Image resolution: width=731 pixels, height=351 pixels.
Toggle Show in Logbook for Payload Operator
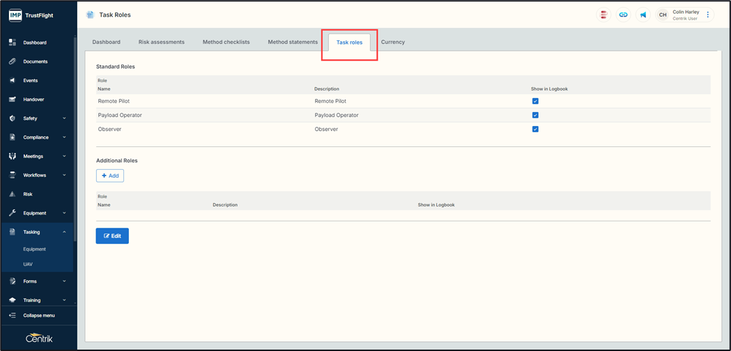pos(535,115)
